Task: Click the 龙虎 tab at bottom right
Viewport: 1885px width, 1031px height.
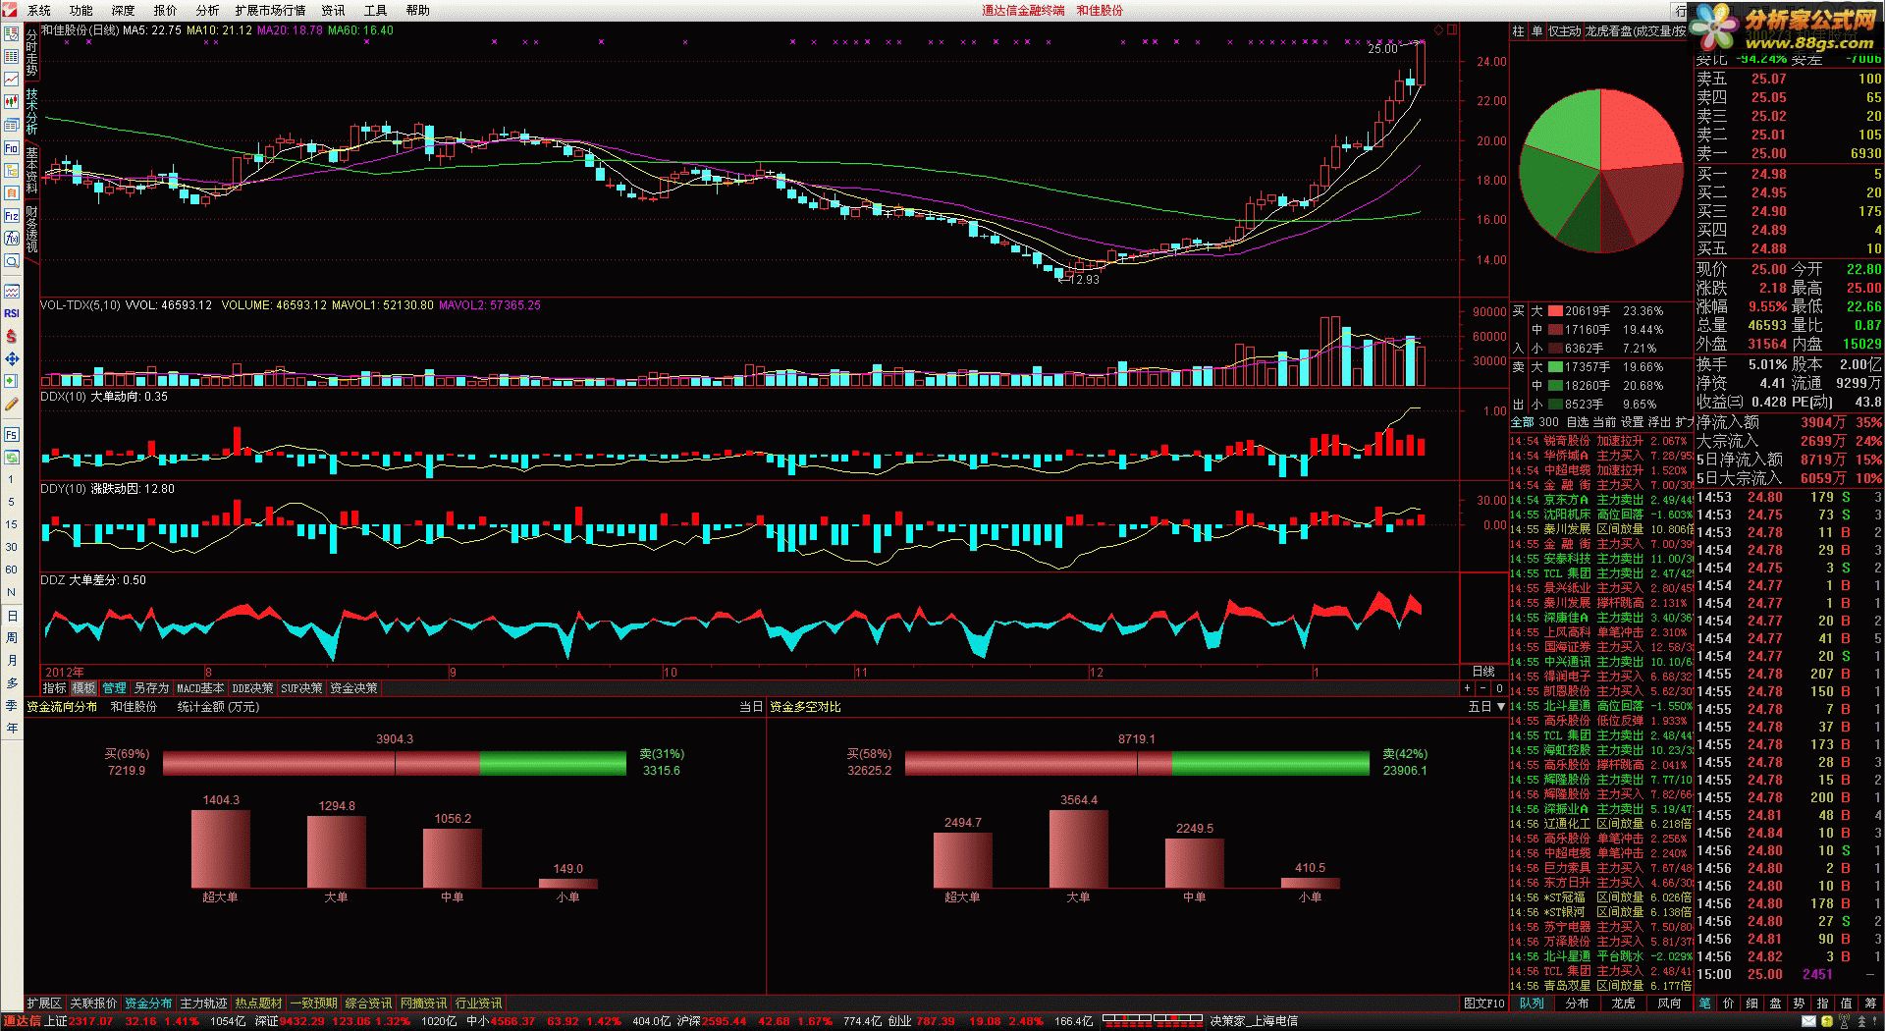Action: pos(1624,1004)
